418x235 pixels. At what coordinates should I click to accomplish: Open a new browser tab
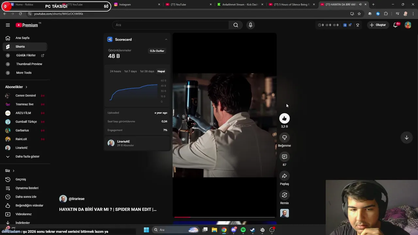pyautogui.click(x=373, y=5)
